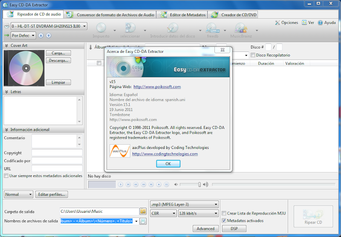Open the .mp3 (MPEG Layer-3) format dropdown
Image resolution: width=341 pixels, height=237 pixels.
pos(184,204)
